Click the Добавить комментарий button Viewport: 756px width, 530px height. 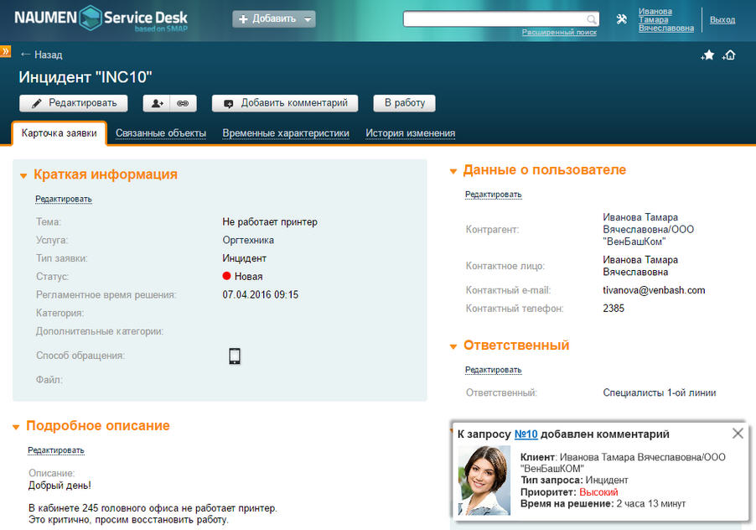(285, 103)
